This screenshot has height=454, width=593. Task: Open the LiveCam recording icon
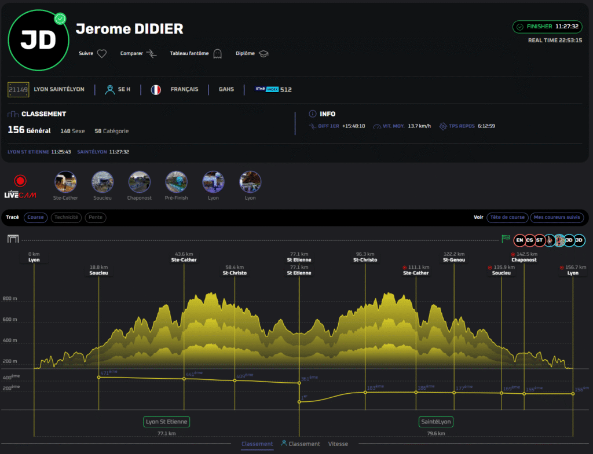[x=20, y=181]
